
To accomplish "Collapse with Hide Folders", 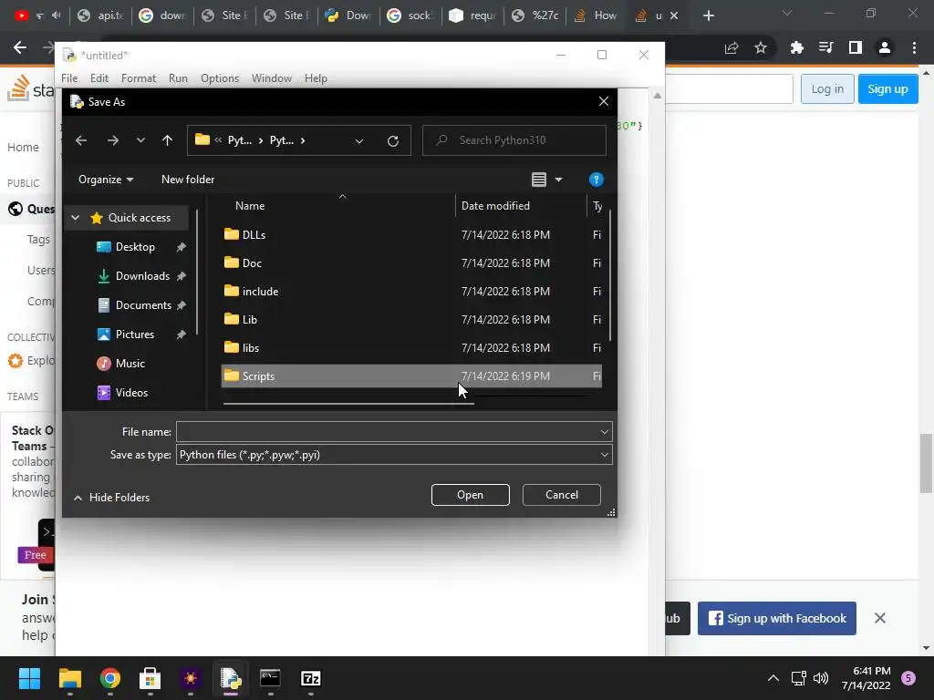I will (111, 498).
